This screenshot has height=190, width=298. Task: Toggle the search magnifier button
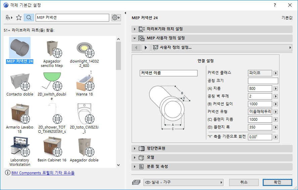pos(29,17)
